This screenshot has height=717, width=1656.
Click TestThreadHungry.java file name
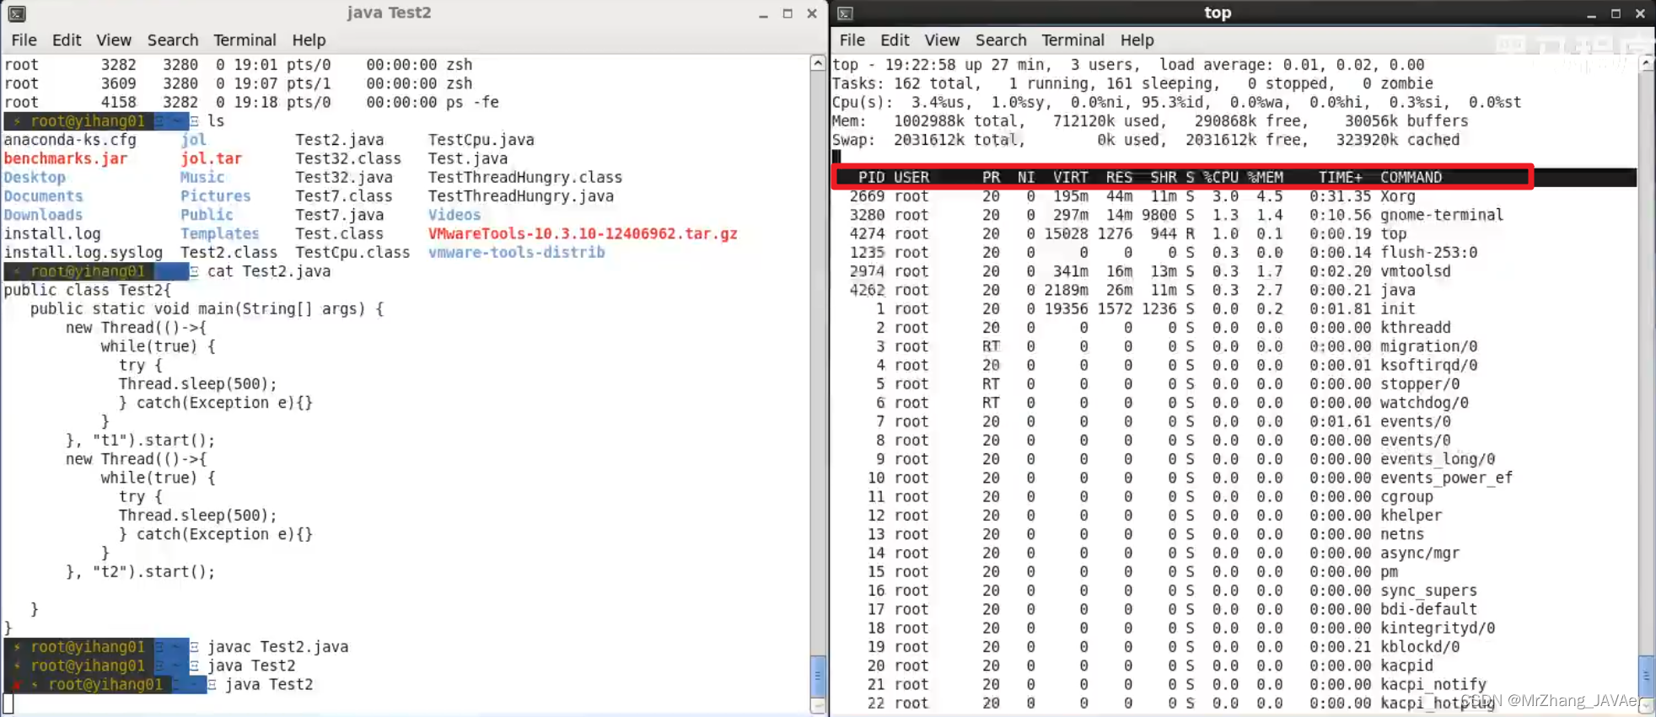point(520,195)
